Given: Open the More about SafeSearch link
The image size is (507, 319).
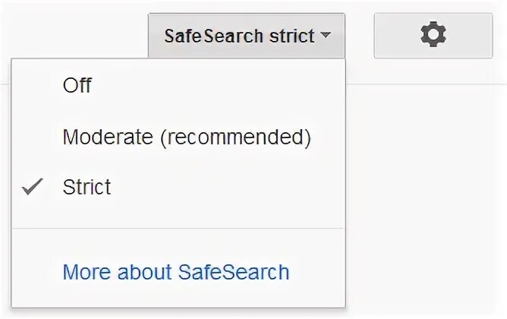Looking at the screenshot, I should click(x=176, y=272).
